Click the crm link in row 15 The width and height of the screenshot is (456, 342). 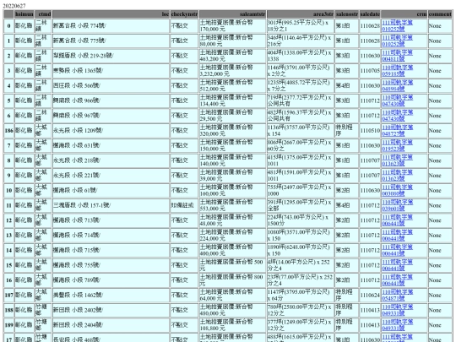click(397, 265)
